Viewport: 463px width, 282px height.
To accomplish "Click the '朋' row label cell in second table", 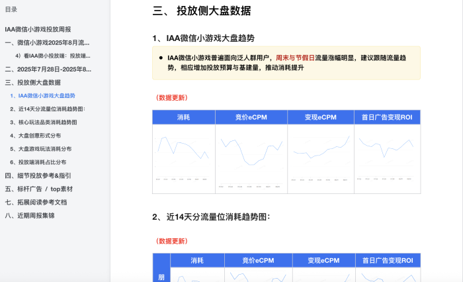I will tap(161, 268).
